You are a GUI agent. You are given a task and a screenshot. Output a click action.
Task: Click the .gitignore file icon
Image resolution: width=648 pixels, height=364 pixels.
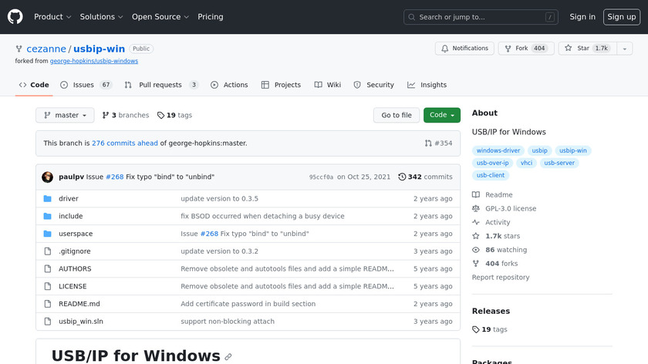tap(48, 251)
